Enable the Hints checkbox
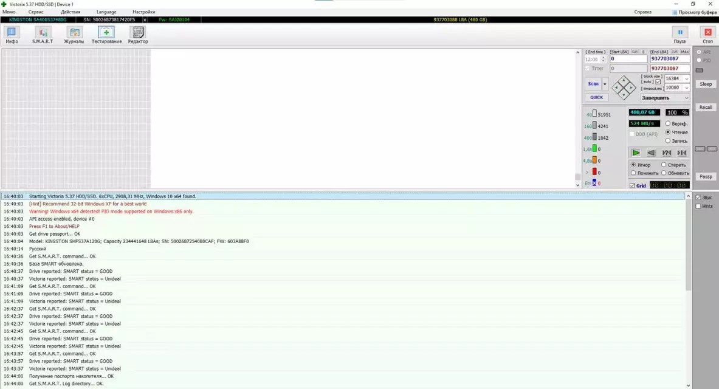 pos(698,206)
